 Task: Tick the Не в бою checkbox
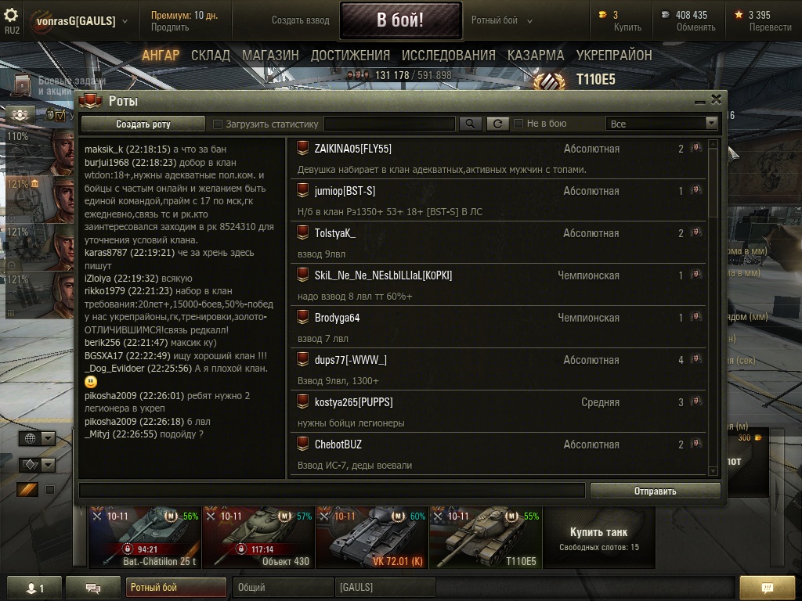518,124
